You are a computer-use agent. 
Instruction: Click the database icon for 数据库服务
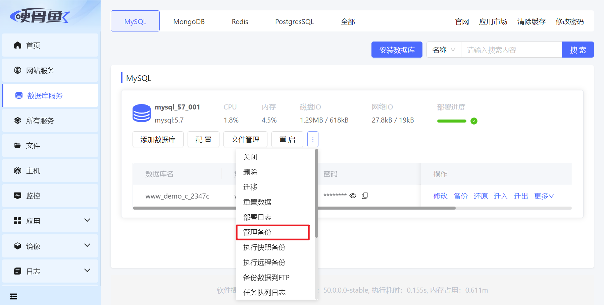point(19,95)
